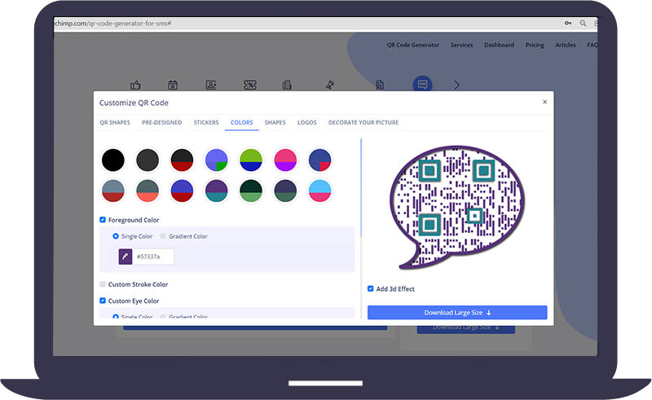Click the event calendar QR type icon

[173, 86]
